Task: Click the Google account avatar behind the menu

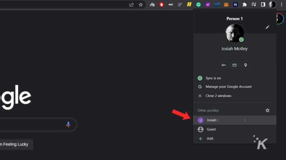Action: 280,19
